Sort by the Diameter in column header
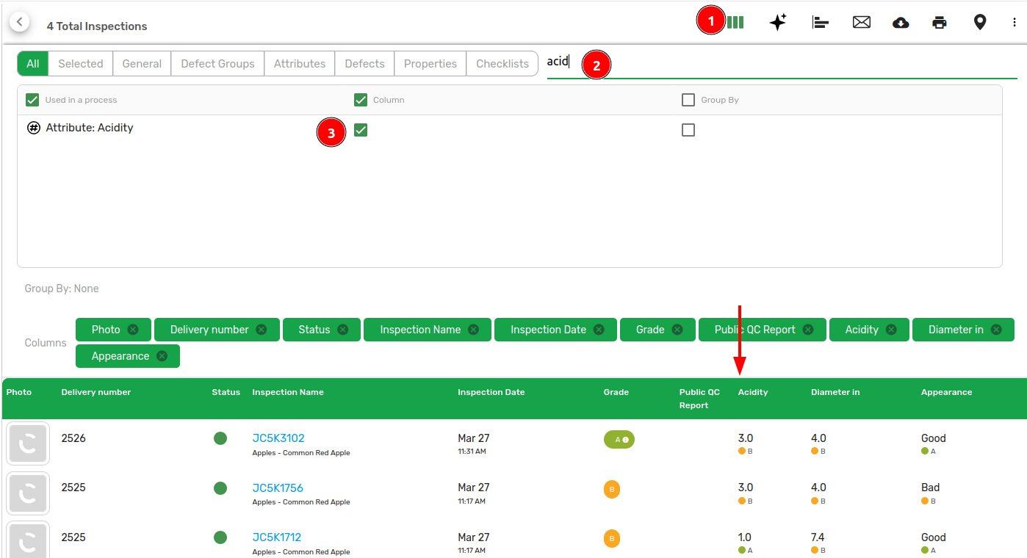This screenshot has height=558, width=1027. click(835, 392)
